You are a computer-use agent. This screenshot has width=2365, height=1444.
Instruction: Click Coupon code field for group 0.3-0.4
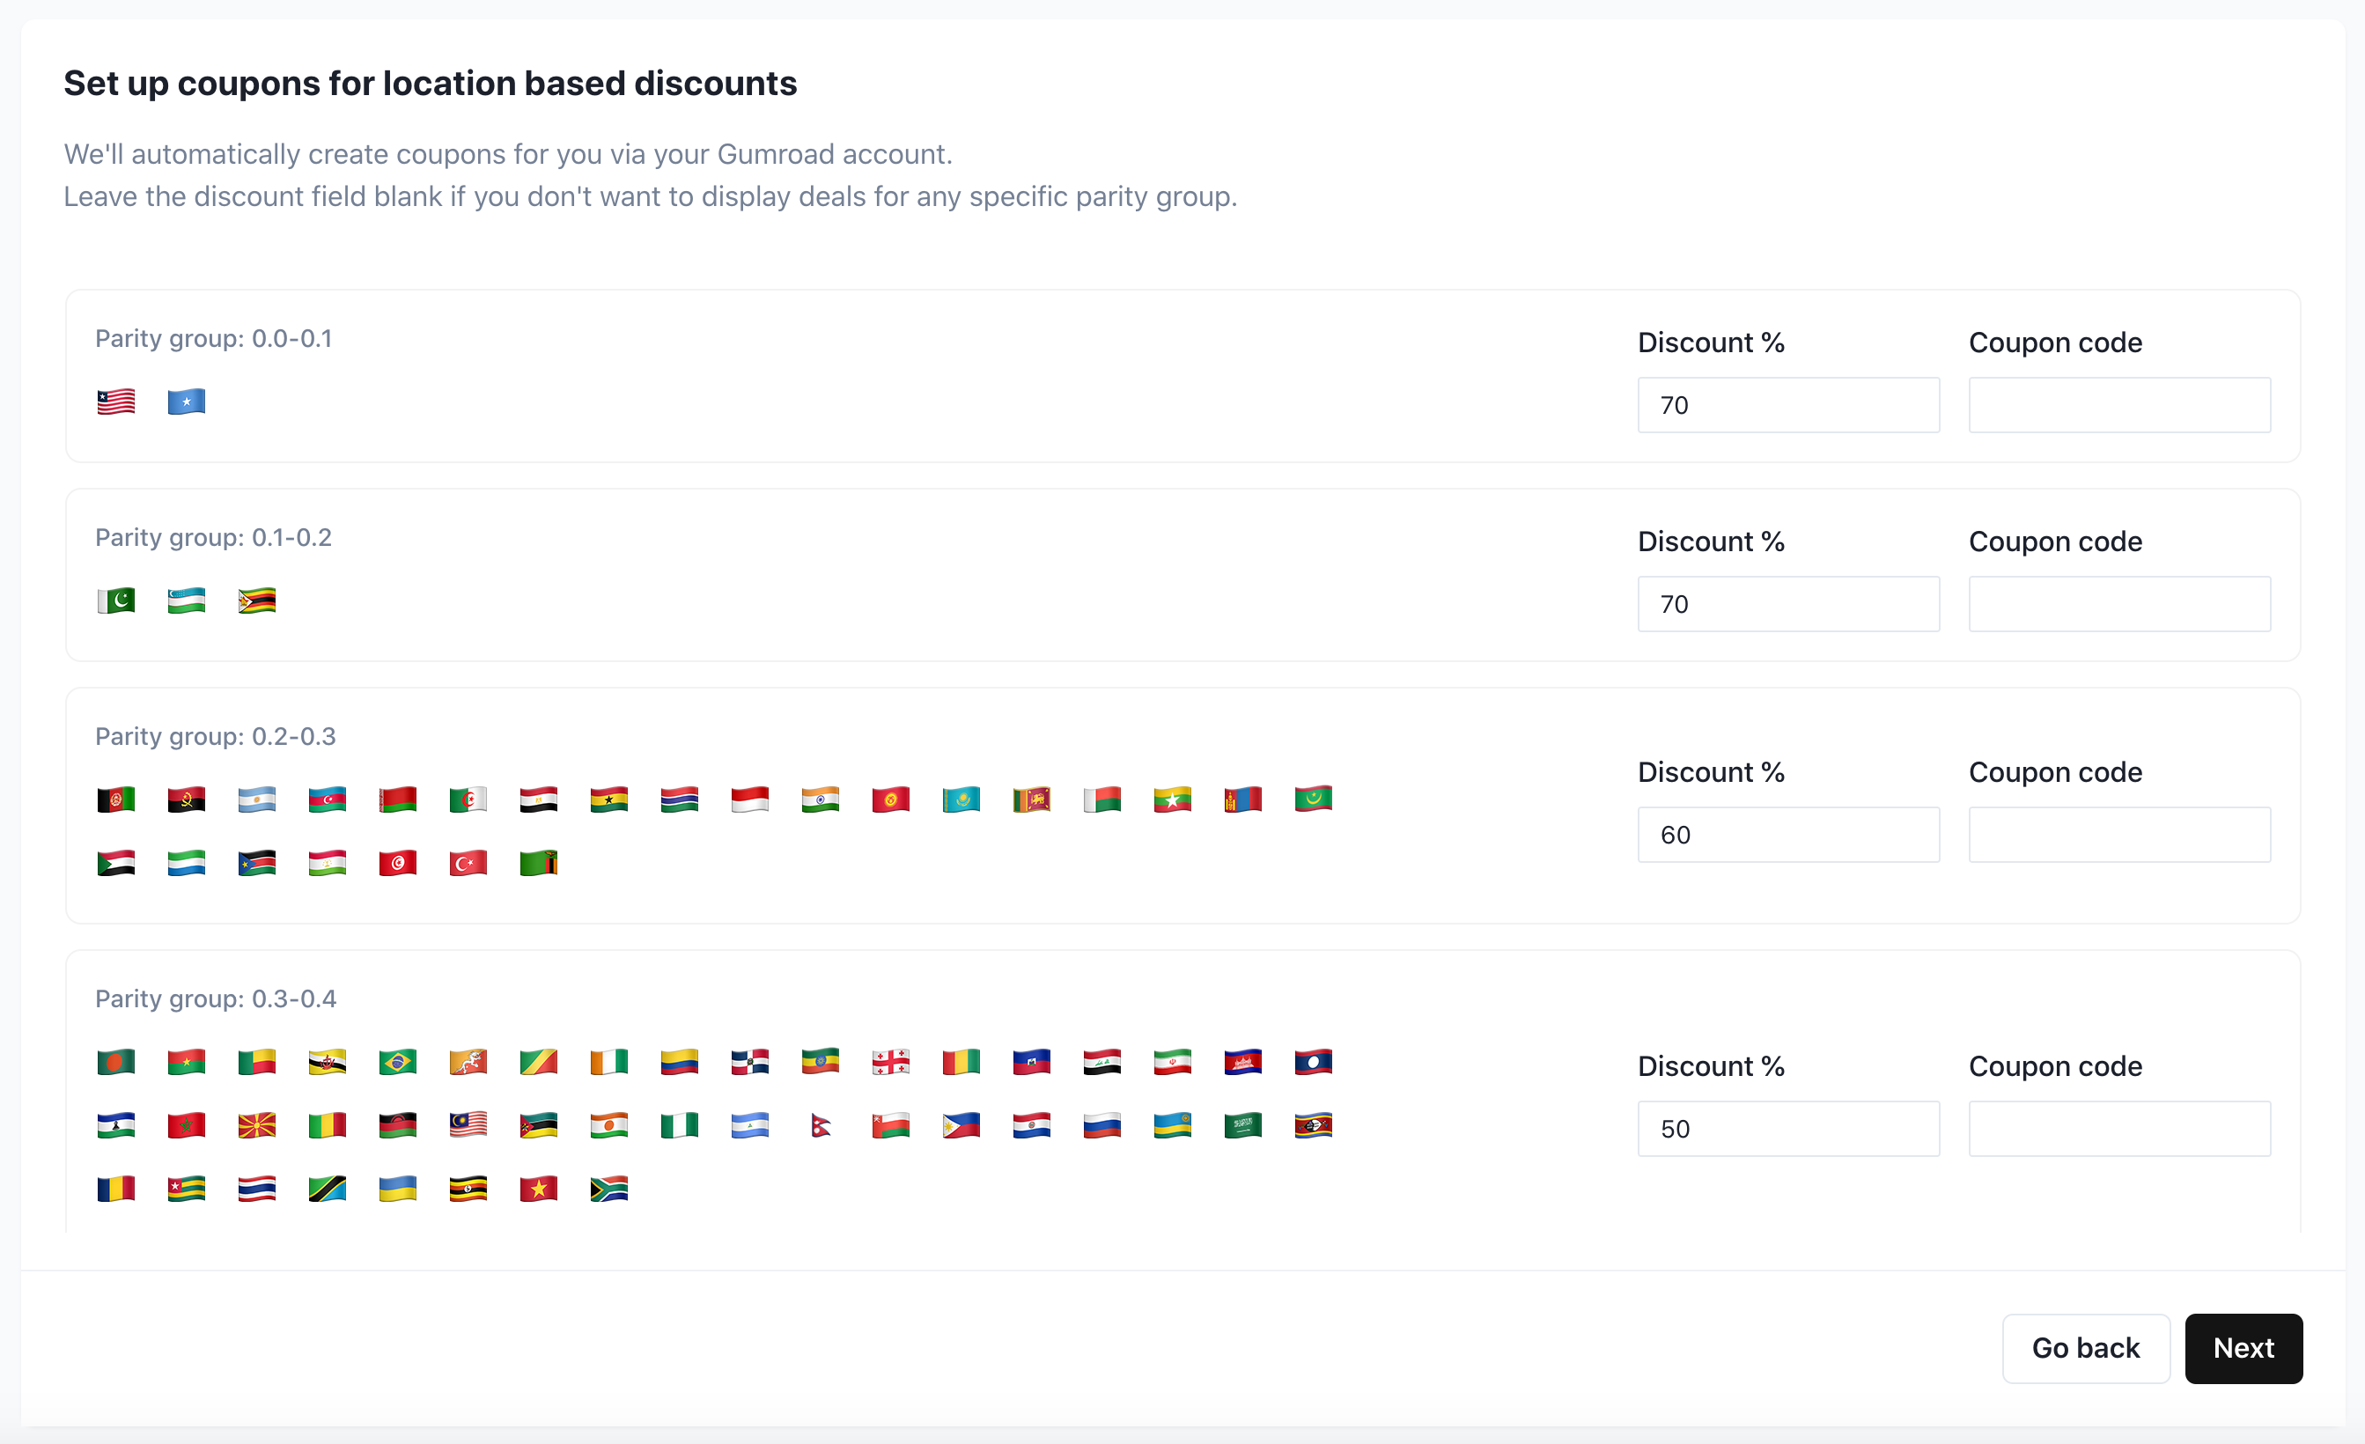2118,1128
